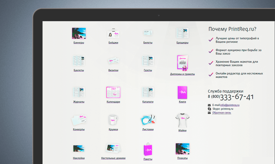The width and height of the screenshot is (275, 164).
Task: Open the Визитки text link
Action: tap(113, 70)
